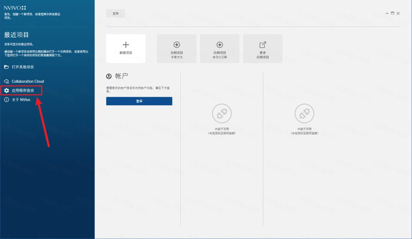412x239 pixels.
Task: Click the right 内容不可用 plug icon
Action: (304, 113)
